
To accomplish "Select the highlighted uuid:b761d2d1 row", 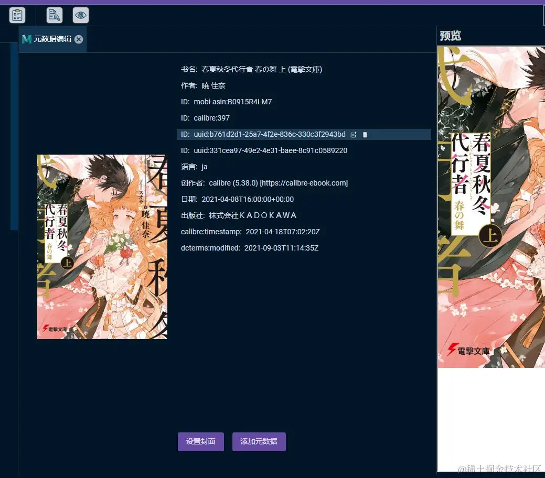I will [304, 134].
